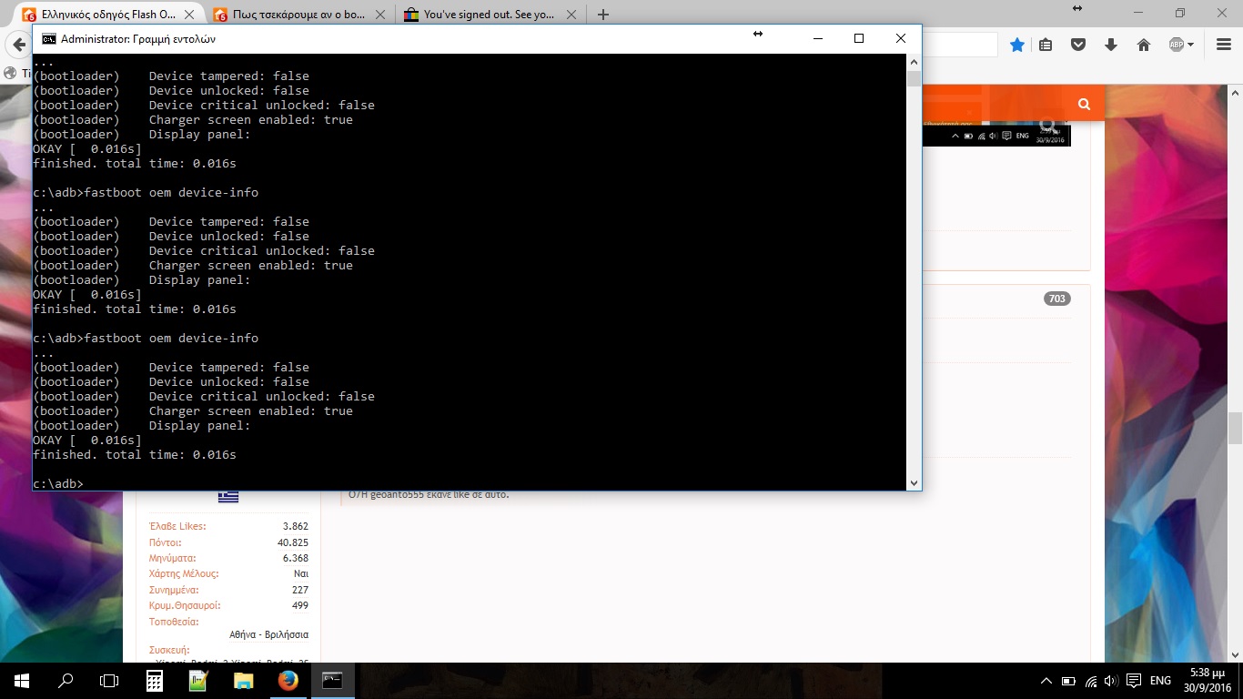Open a new Firefox tab
This screenshot has height=699, width=1243.
603,15
